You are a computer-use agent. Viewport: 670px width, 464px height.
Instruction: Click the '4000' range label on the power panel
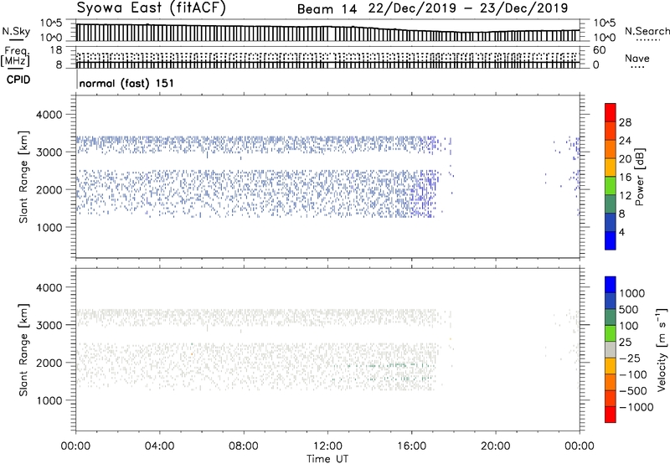tap(49, 115)
